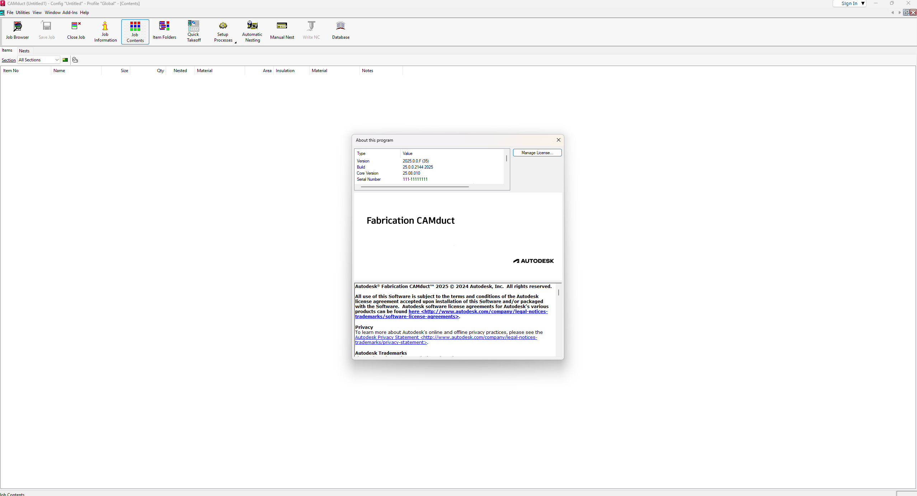Screen dimensions: 917x496
Task: Open the Utilities menu
Action: coord(23,13)
